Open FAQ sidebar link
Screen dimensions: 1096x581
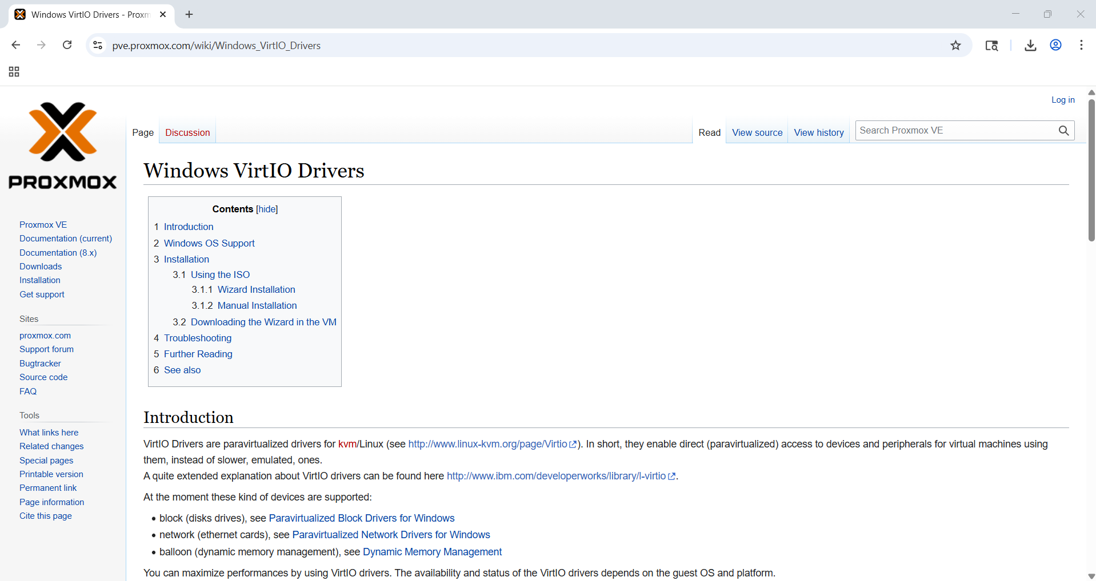[x=28, y=392]
